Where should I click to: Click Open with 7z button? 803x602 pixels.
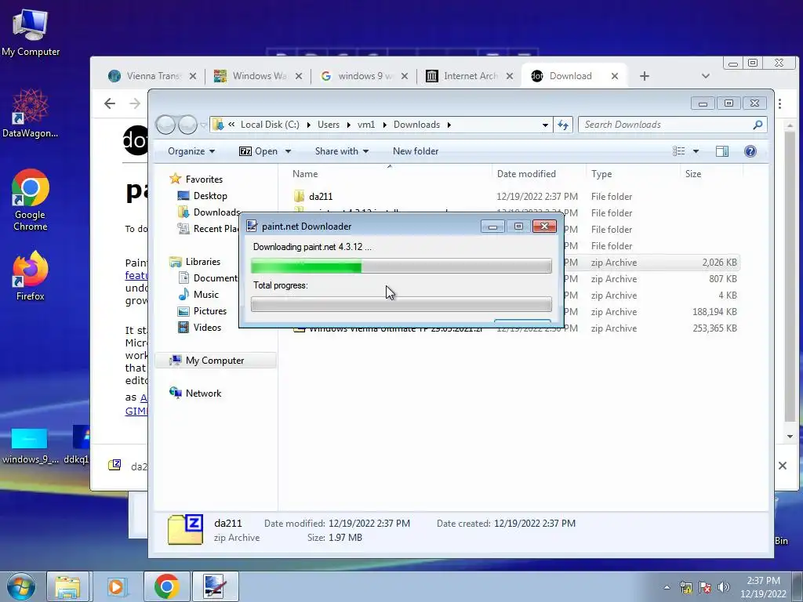tap(259, 151)
